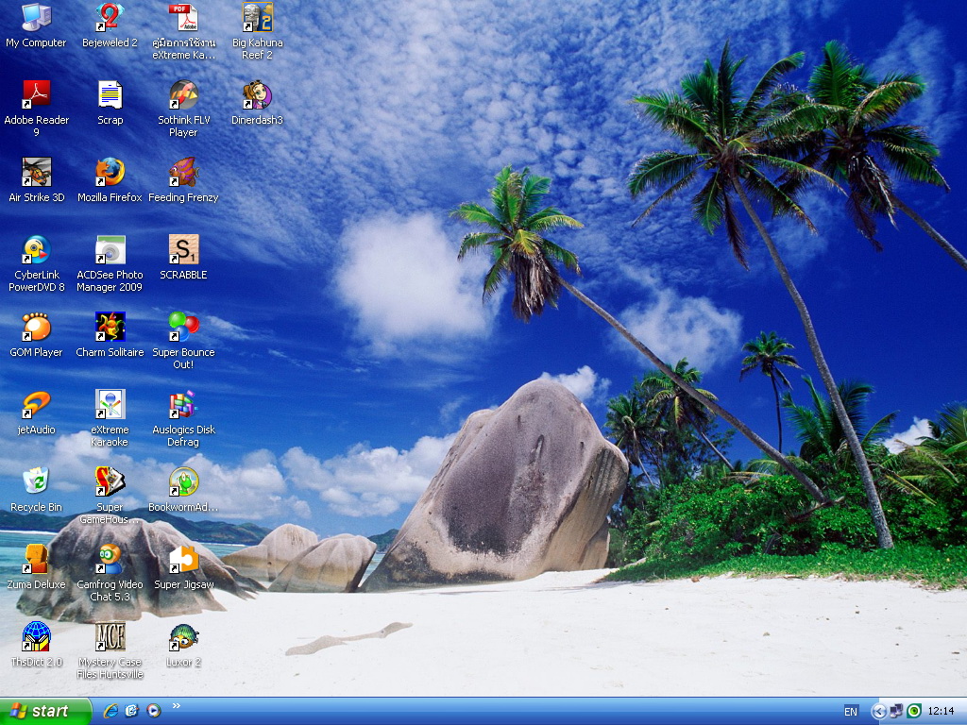Click the Adobe Reader 9 shortcut
The width and height of the screenshot is (967, 725).
coord(36,95)
